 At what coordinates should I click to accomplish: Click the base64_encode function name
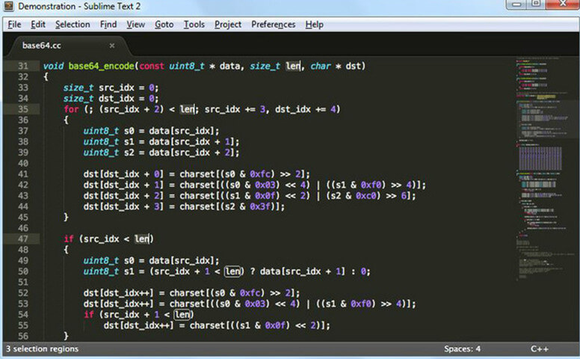(x=102, y=66)
